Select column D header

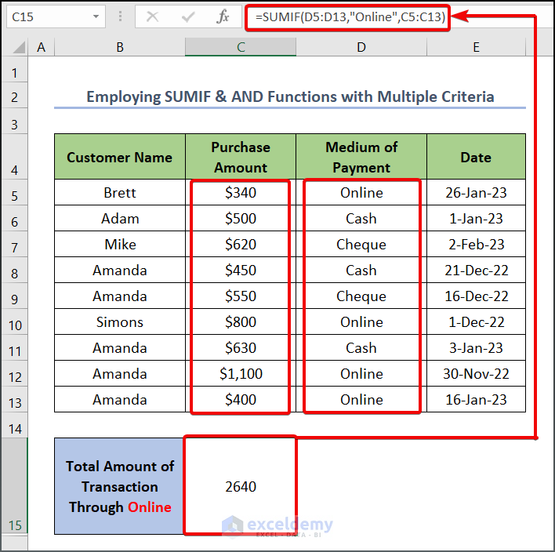[361, 47]
